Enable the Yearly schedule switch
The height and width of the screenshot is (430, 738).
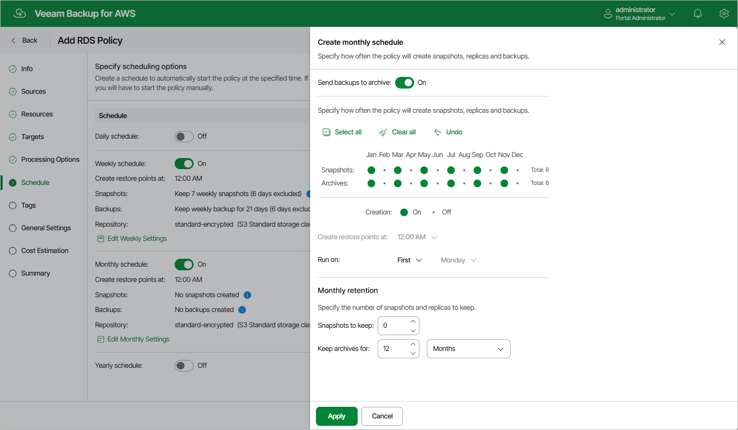tap(184, 366)
